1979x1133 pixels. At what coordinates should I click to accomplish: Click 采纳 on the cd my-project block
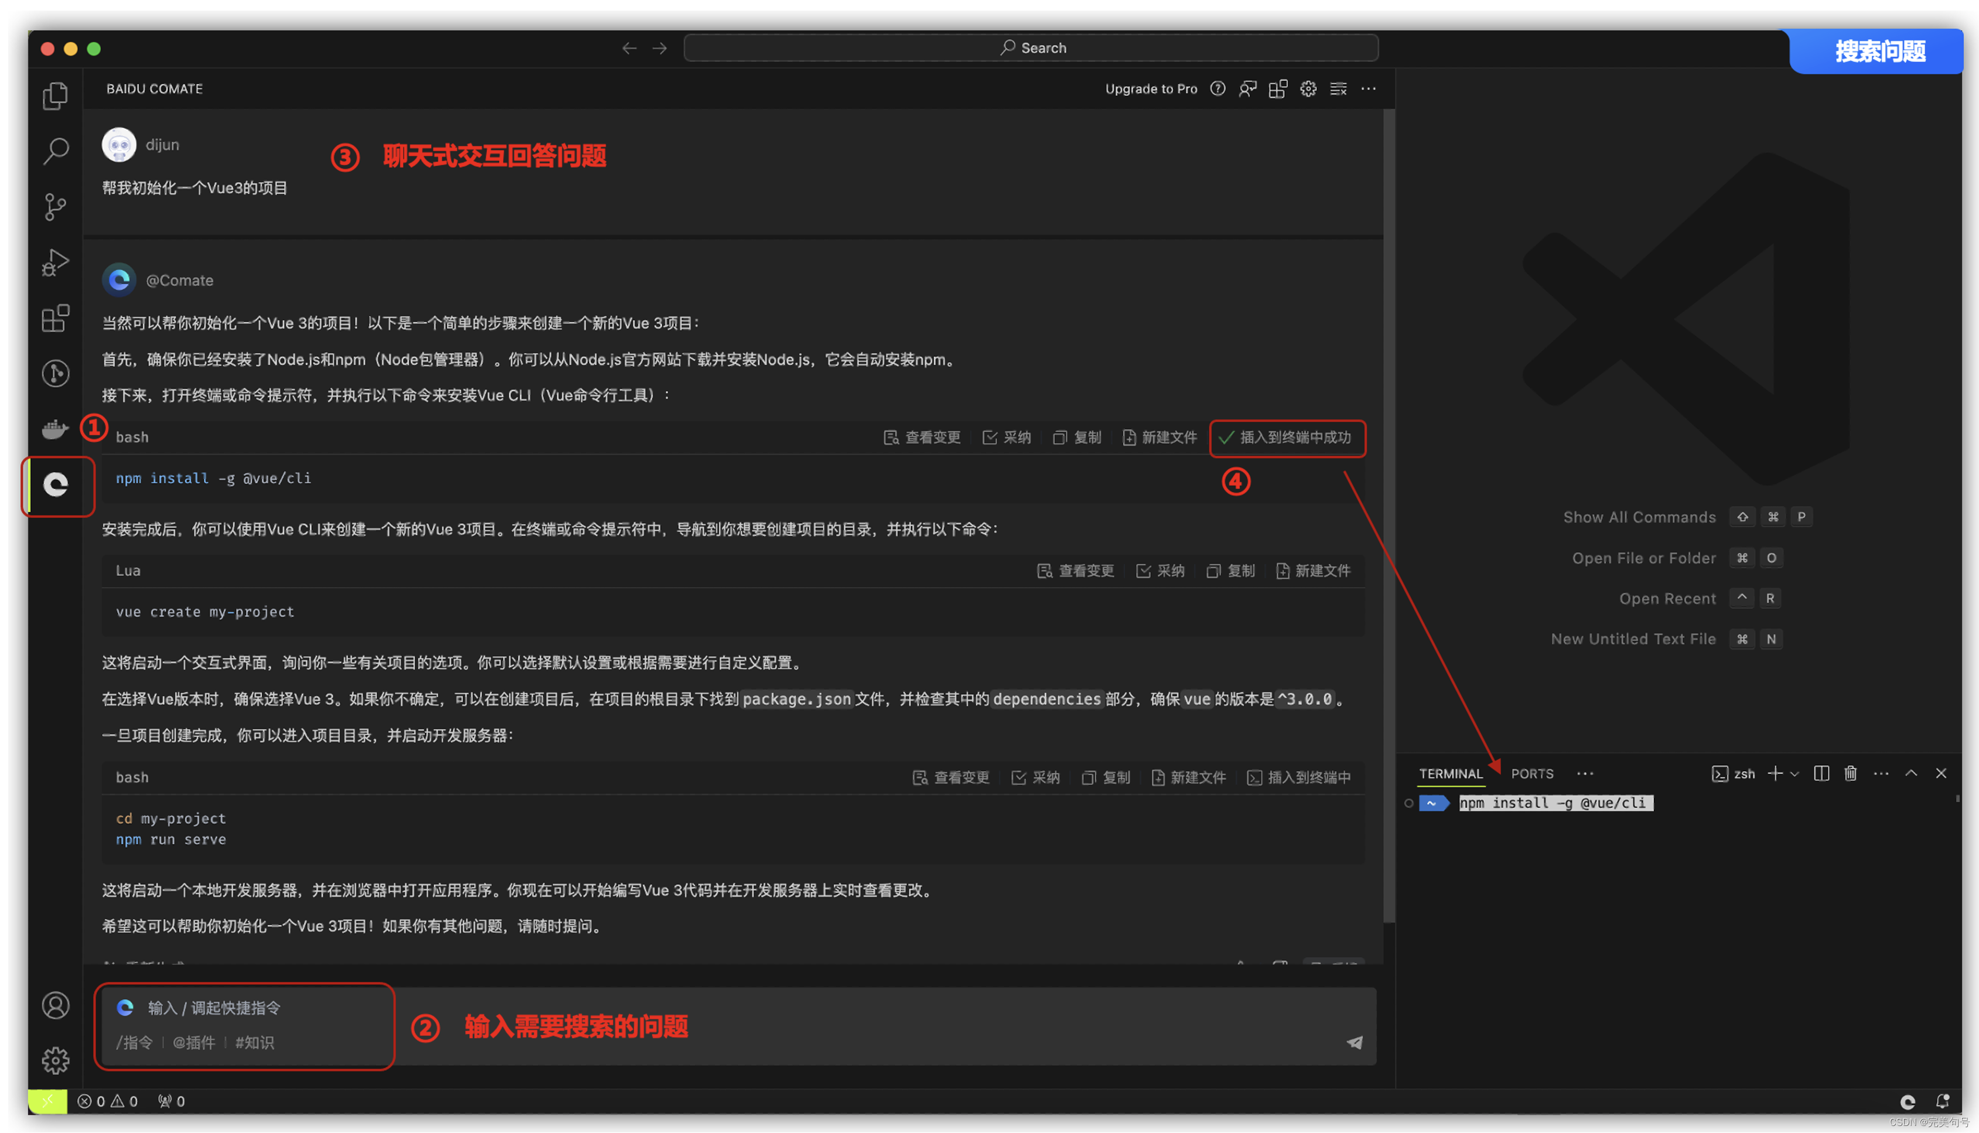click(1035, 777)
